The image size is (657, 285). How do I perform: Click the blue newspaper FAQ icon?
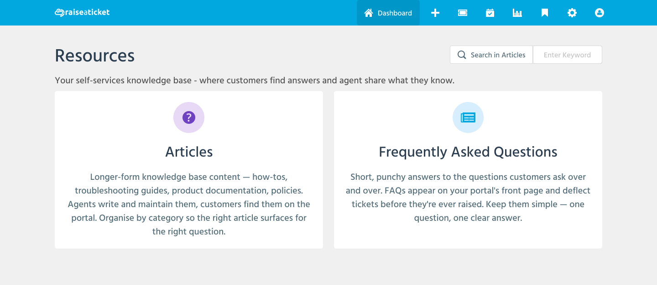(x=468, y=117)
